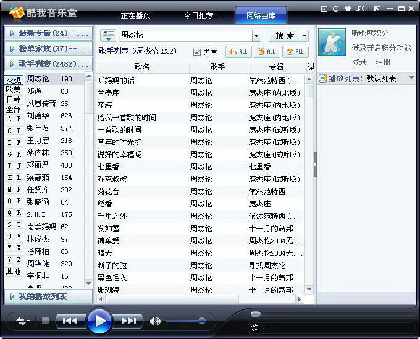Click the 注册 register link
This screenshot has height=339, width=420.
(383, 62)
